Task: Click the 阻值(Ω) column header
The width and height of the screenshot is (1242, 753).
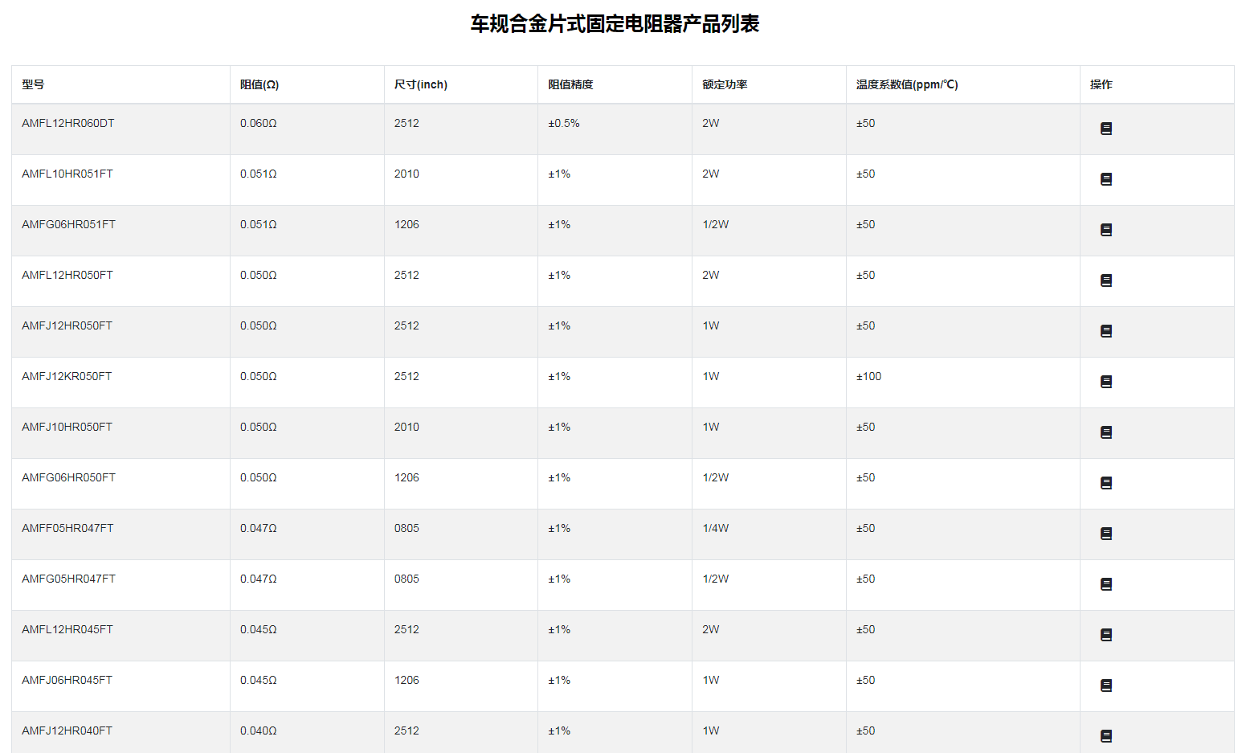Action: [x=259, y=84]
